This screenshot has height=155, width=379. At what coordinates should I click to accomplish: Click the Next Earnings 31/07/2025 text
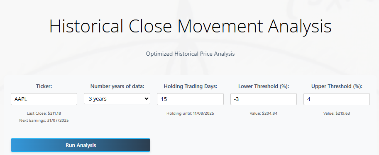pos(44,121)
